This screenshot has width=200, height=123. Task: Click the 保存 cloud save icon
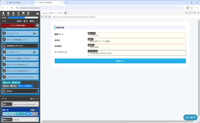tap(8, 13)
